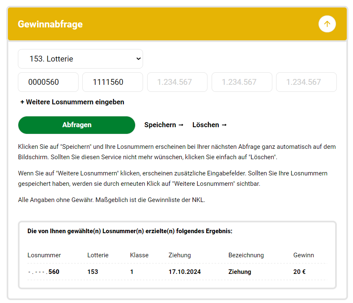Click the Löschen link
The image size is (353, 303).
[209, 125]
